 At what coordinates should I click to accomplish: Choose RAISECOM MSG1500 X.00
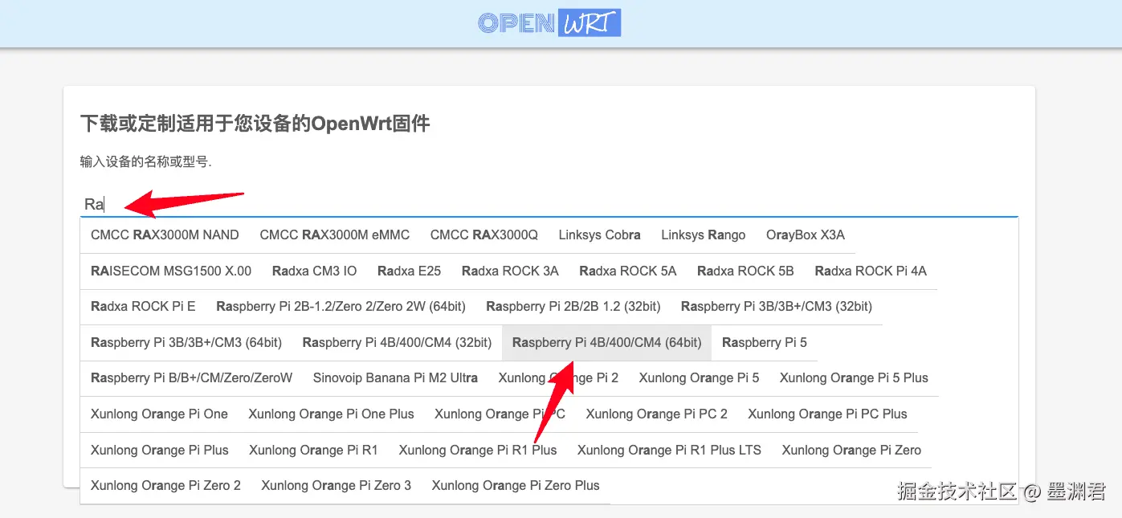tap(171, 271)
